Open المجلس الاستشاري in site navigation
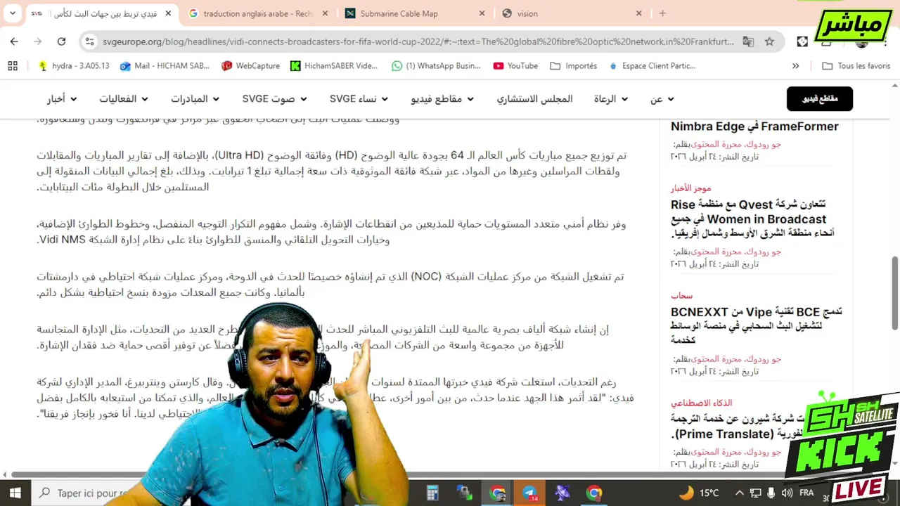 pyautogui.click(x=534, y=99)
